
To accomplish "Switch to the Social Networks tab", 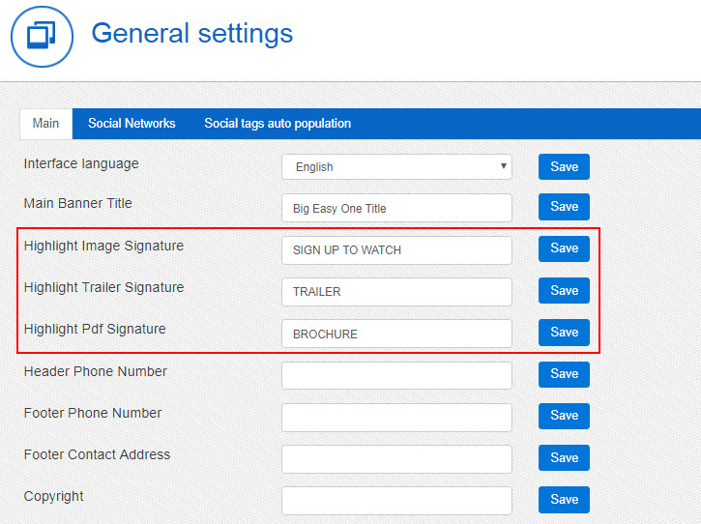I will tap(131, 124).
